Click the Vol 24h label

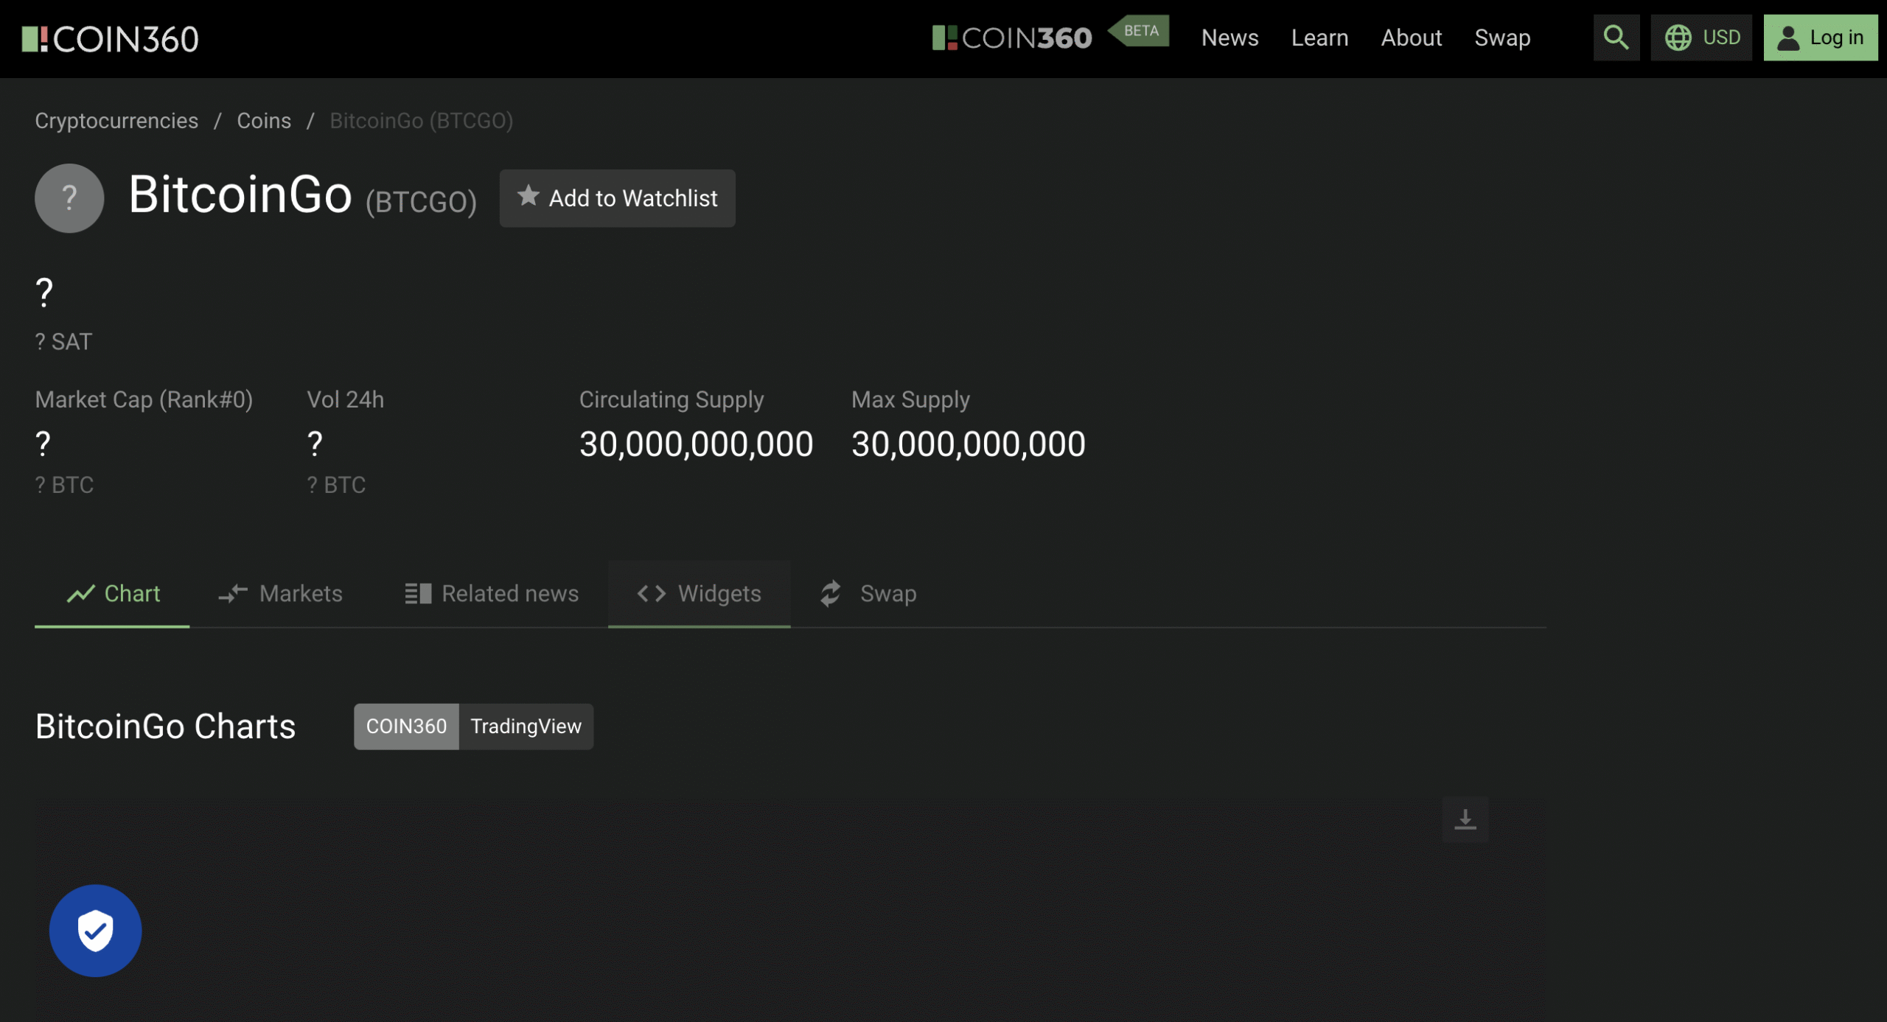345,399
